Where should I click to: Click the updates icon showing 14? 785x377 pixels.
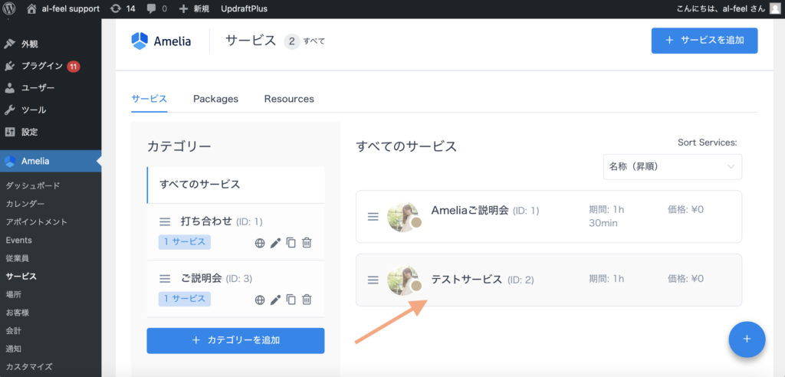pyautogui.click(x=123, y=9)
